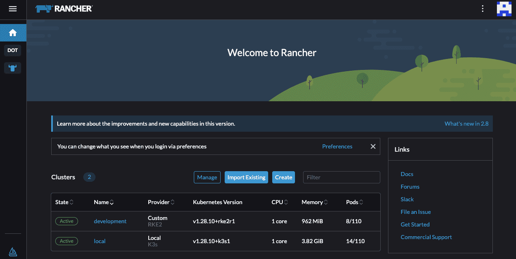Screen dimensions: 516x259
Task: Click the 962 MiB memory value
Action: pos(312,221)
